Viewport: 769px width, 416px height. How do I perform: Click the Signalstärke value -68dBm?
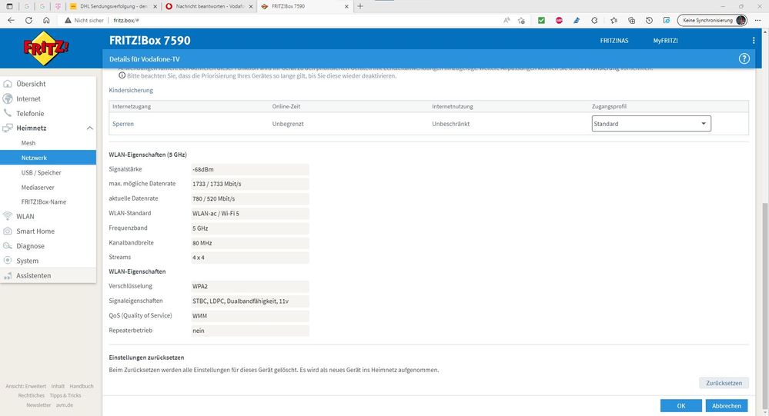point(250,169)
